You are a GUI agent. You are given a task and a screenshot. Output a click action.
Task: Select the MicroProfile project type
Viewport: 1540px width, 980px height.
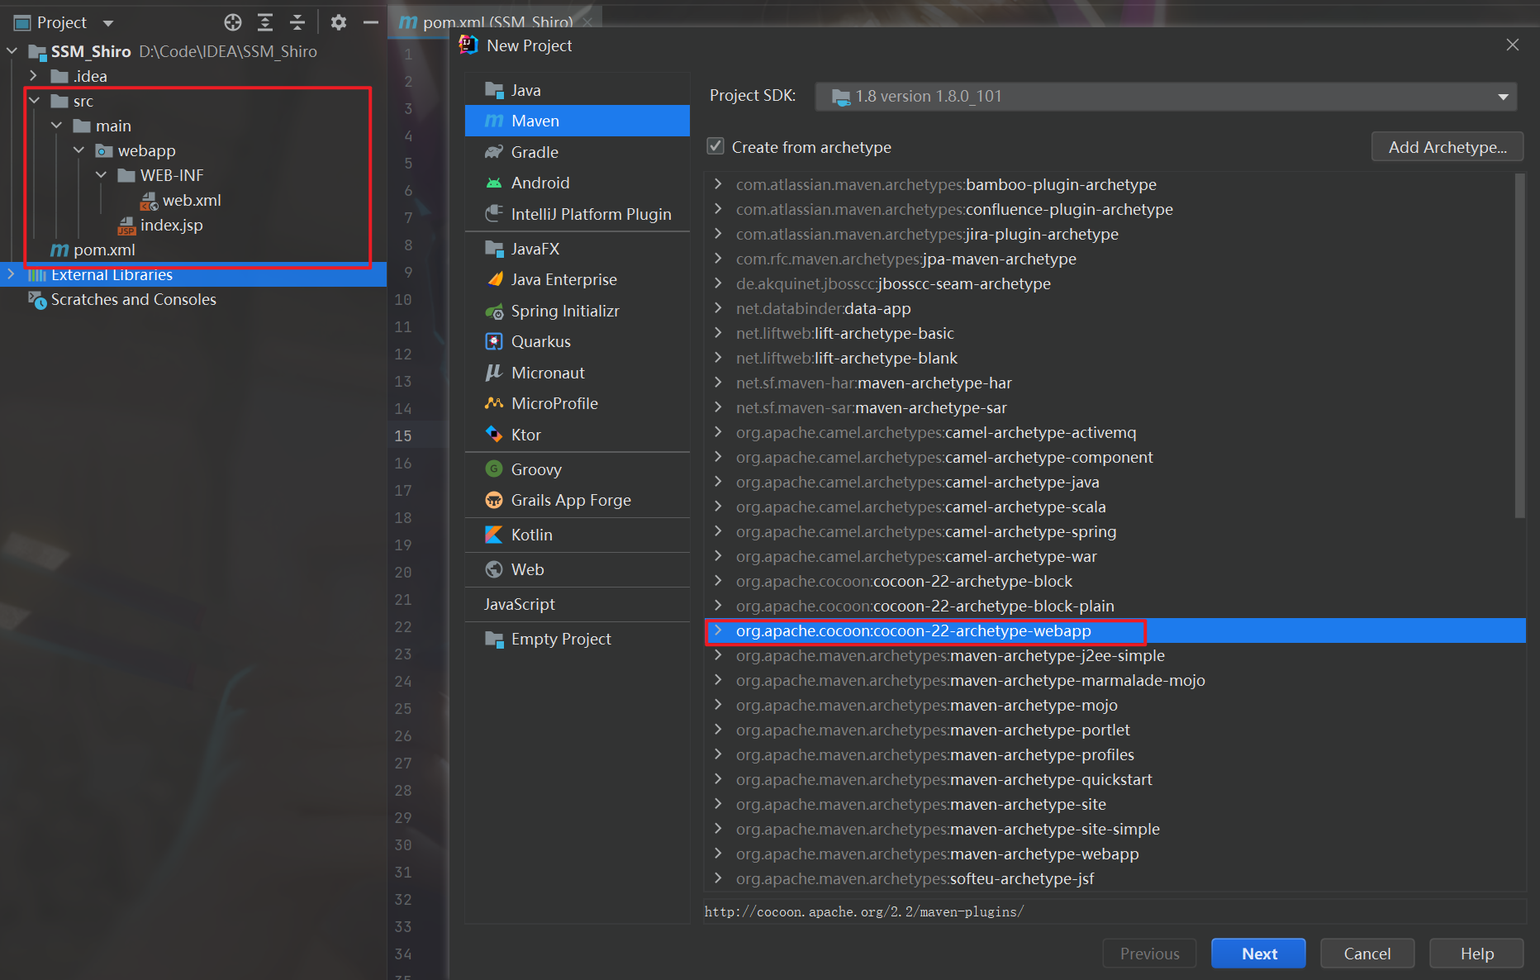[577, 403]
